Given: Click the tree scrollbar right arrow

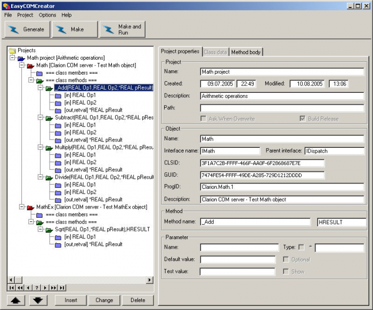Looking at the screenshot, I should (149, 280).
